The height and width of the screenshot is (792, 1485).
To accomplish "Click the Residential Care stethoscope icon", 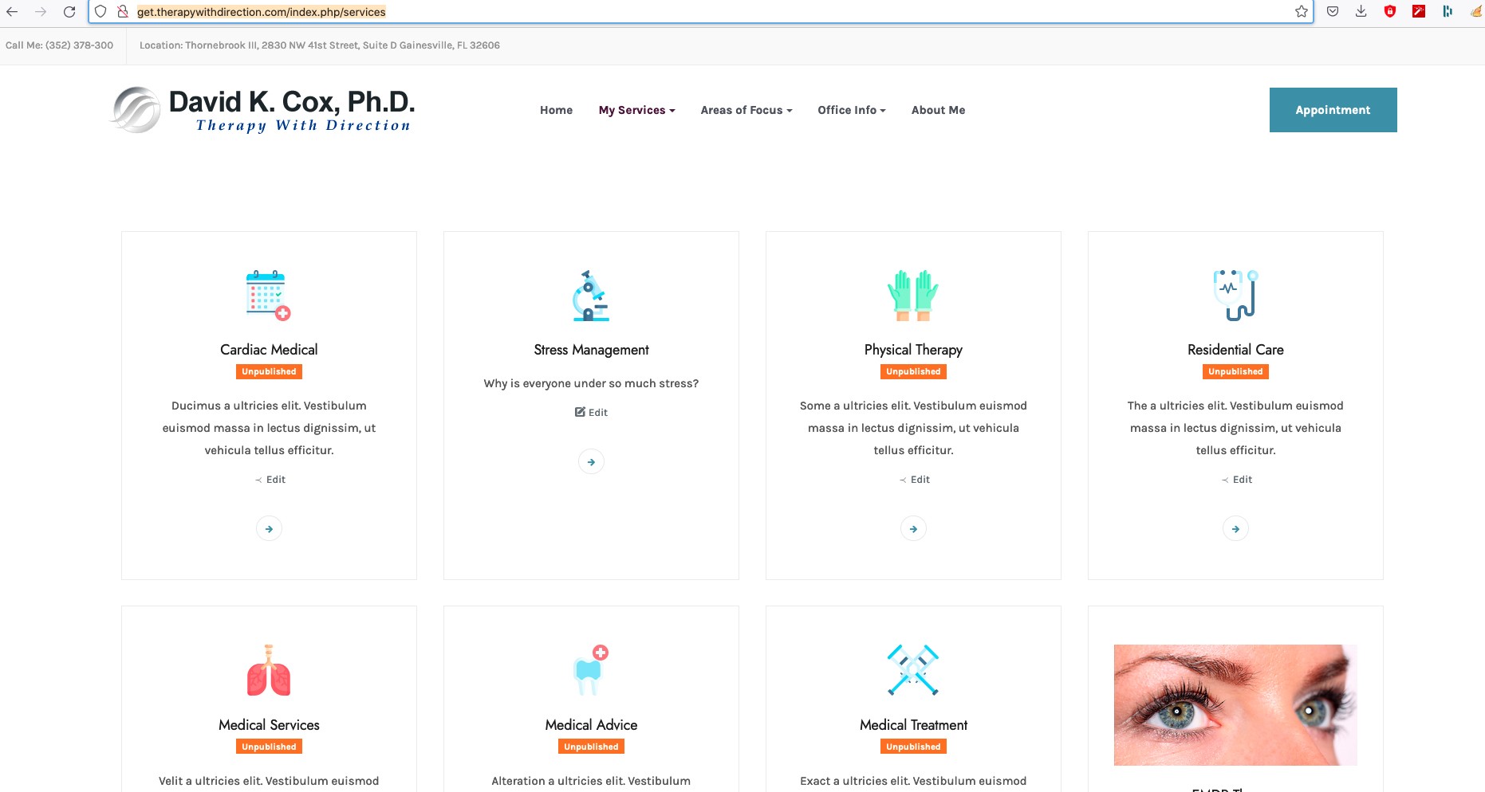I will 1235,296.
